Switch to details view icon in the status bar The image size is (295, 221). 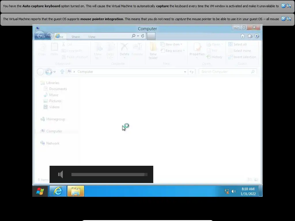[x=250, y=180]
